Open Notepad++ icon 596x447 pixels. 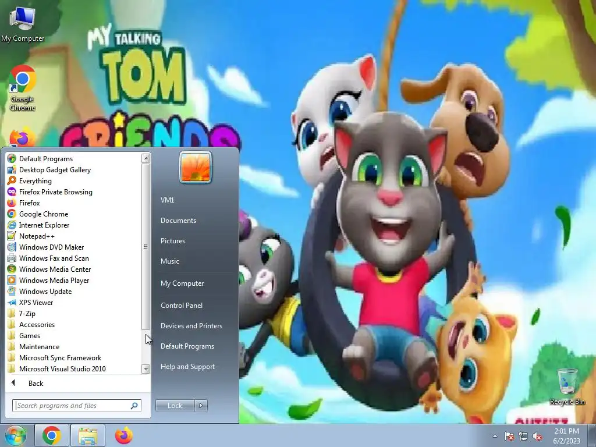[x=12, y=236]
